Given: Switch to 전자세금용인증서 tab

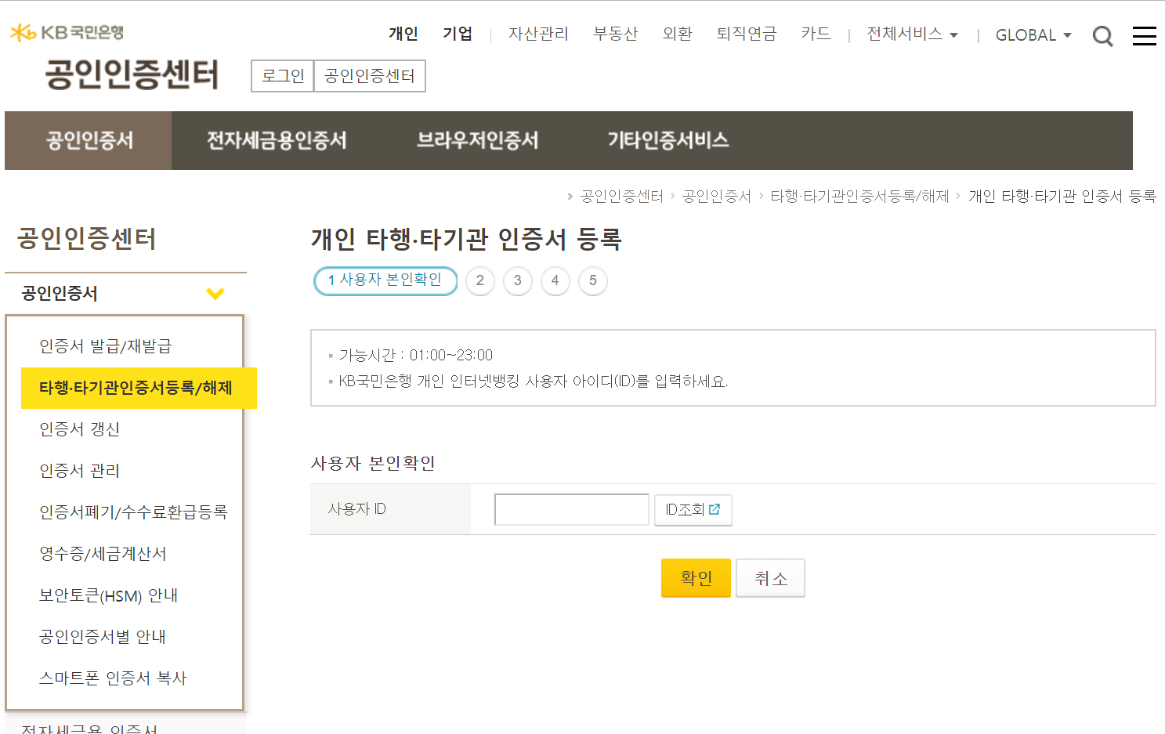Looking at the screenshot, I should [277, 141].
